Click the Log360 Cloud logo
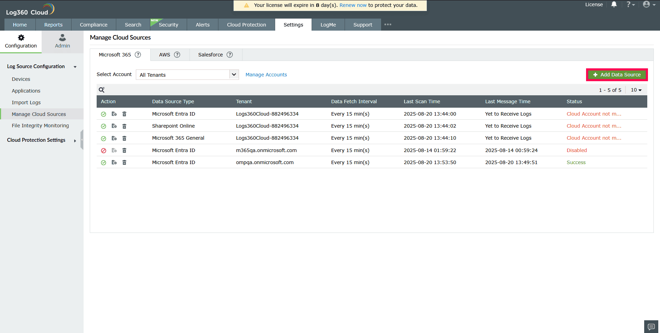The width and height of the screenshot is (660, 333). (x=30, y=10)
